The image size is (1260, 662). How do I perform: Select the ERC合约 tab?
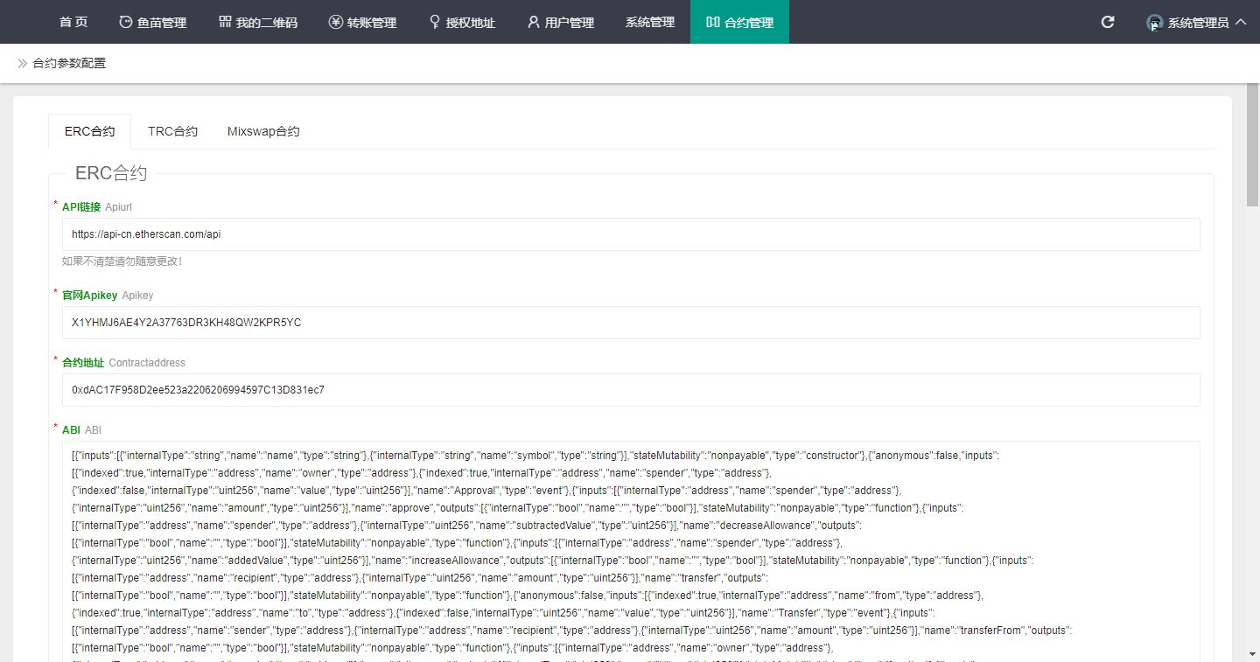coord(89,131)
